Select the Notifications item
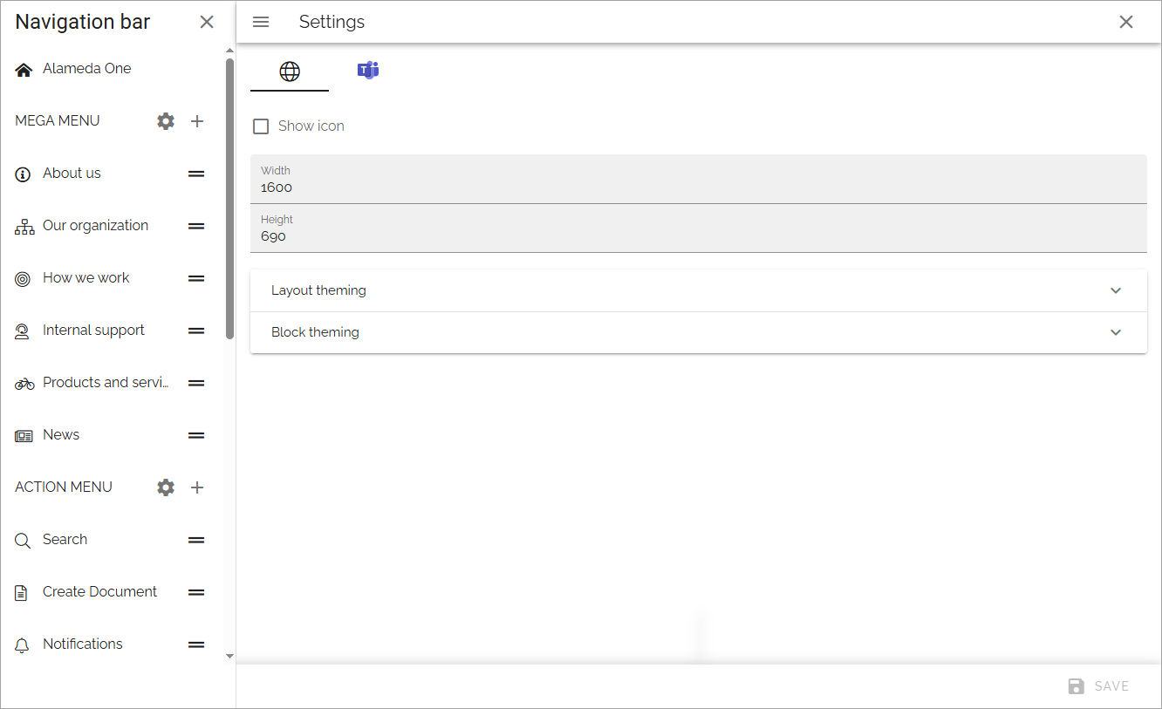This screenshot has width=1162, height=709. point(82,644)
